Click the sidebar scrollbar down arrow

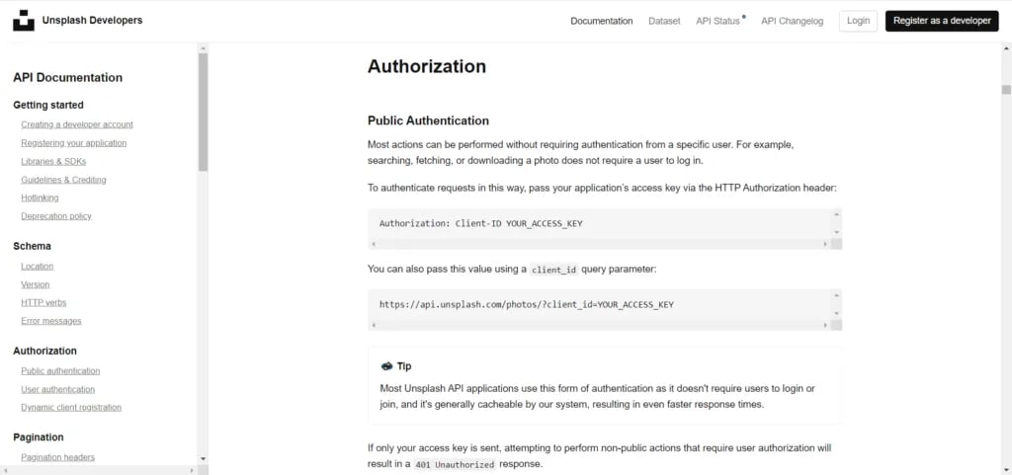pos(203,458)
